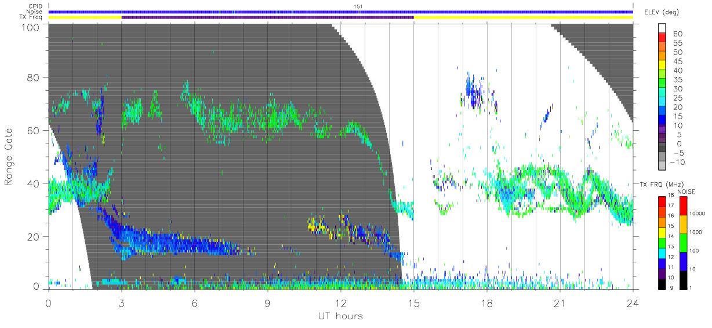Pick the red top segment of the TX FRQ colorbar
This screenshot has width=712, height=328.
(662, 201)
